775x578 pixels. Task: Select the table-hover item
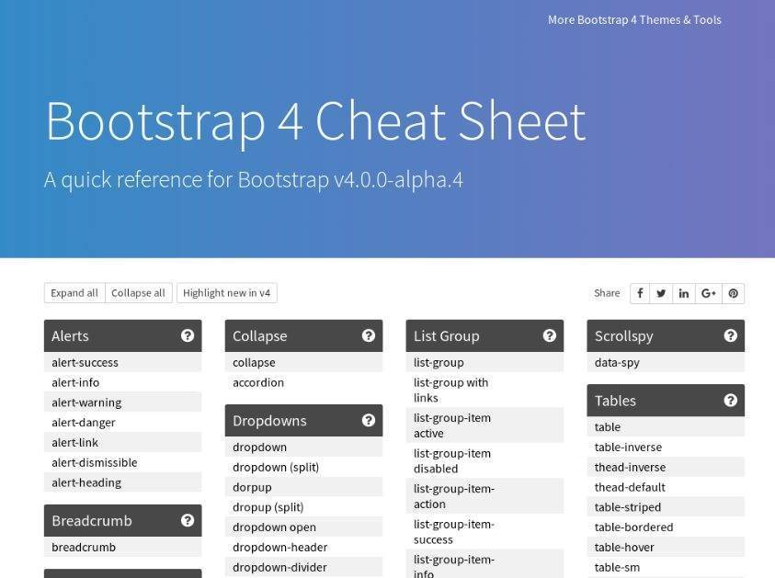(x=666, y=547)
